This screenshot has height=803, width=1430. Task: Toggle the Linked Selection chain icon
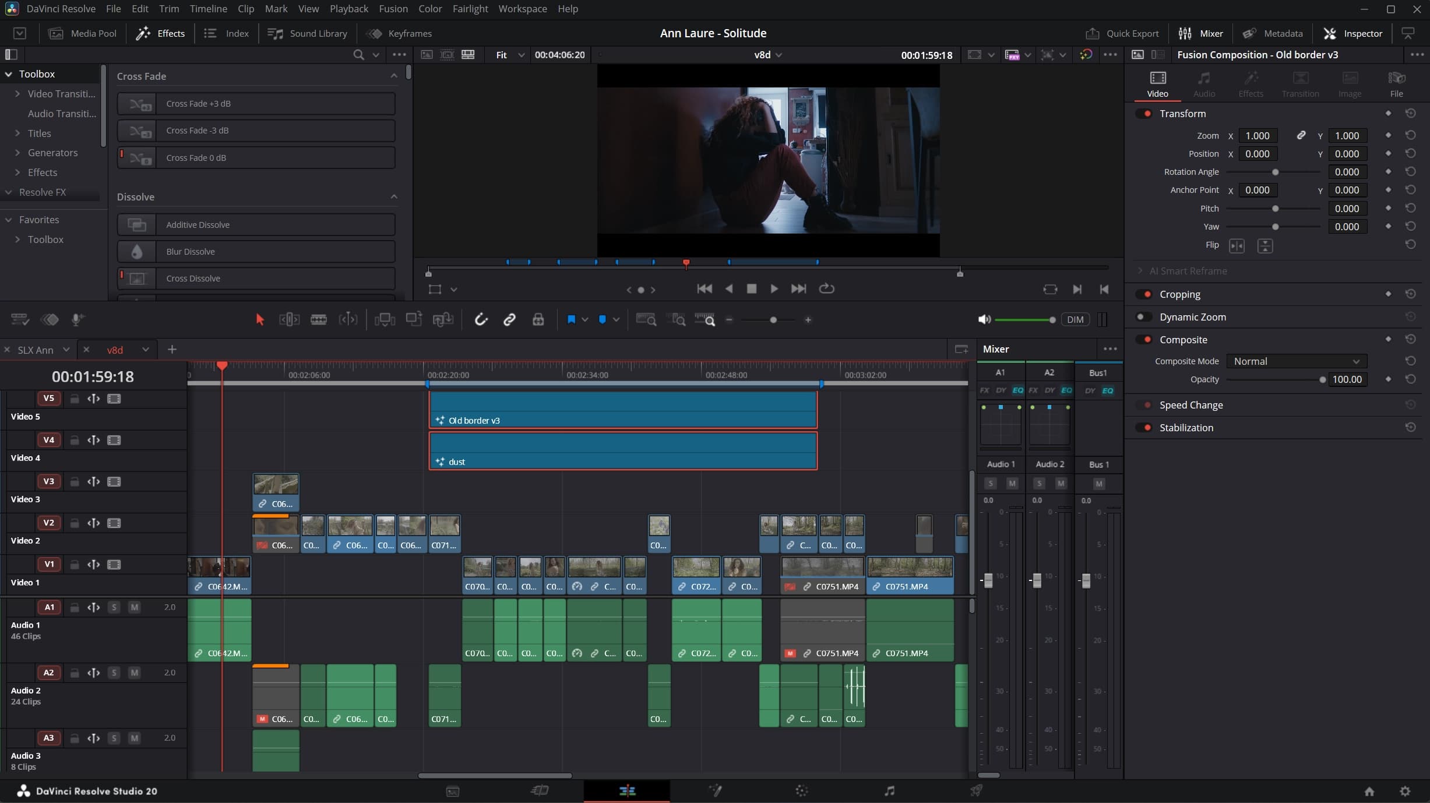pos(509,319)
